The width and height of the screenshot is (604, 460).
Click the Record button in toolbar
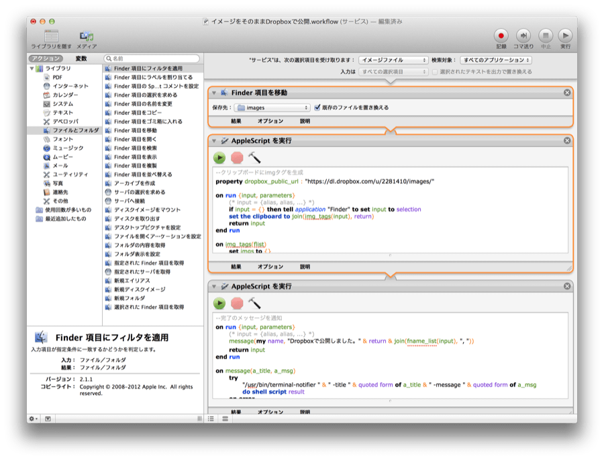click(501, 36)
